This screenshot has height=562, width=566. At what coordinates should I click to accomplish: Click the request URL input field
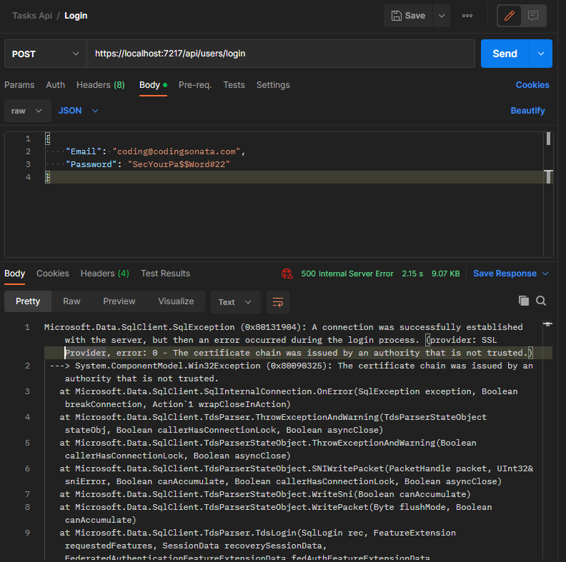[280, 54]
